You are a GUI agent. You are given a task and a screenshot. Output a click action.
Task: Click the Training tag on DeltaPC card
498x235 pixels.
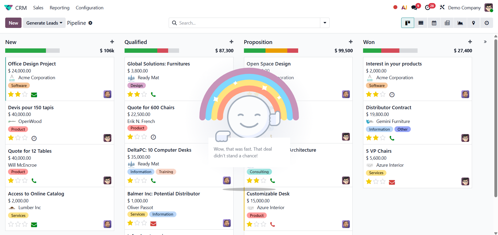point(166,172)
